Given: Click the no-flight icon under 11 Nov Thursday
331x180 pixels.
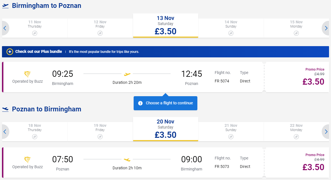Looking at the screenshot, I should pos(35,33).
